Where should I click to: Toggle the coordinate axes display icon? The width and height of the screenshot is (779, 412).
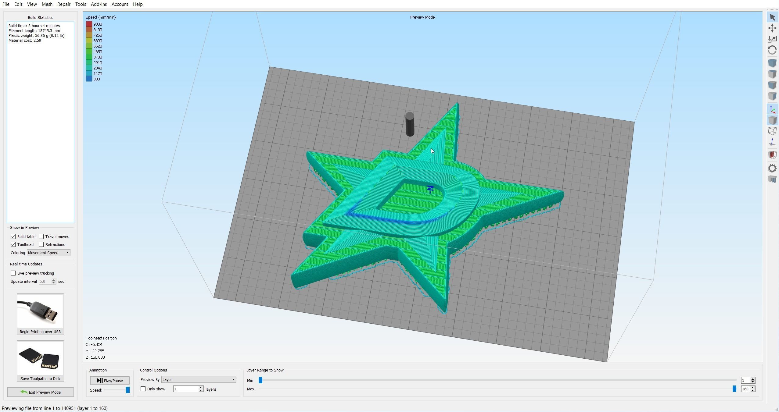(x=772, y=109)
